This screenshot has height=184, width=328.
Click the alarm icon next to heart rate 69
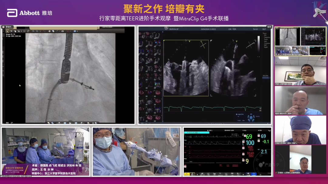(x=245, y=136)
